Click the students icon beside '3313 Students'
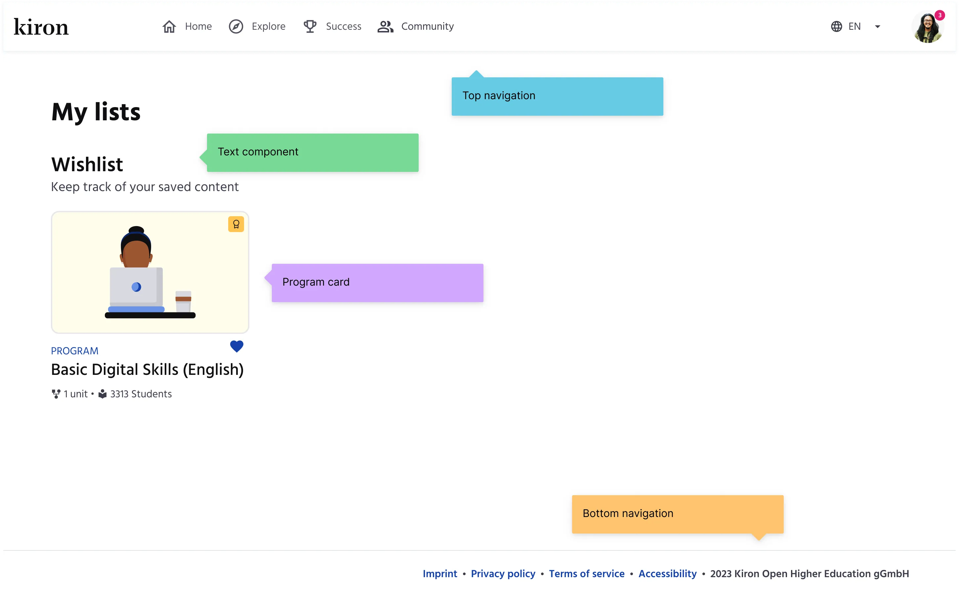The width and height of the screenshot is (959, 597). click(x=103, y=394)
